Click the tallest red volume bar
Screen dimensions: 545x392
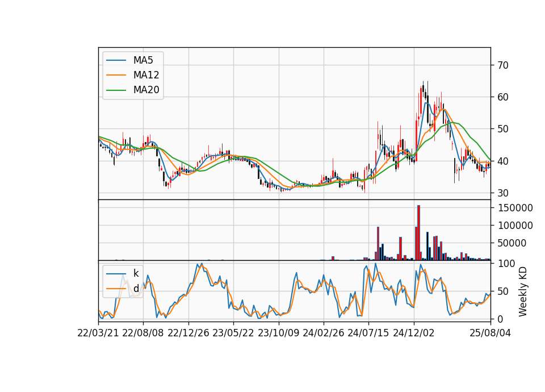(x=419, y=233)
